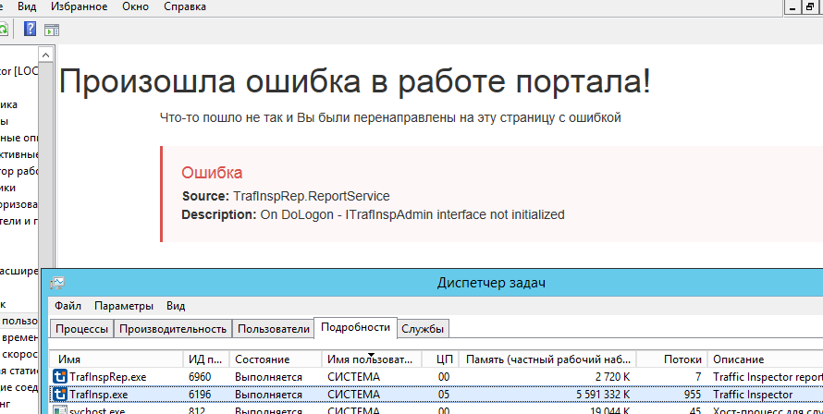Click the red Ошибка heading
The image size is (823, 414).
coord(212,172)
